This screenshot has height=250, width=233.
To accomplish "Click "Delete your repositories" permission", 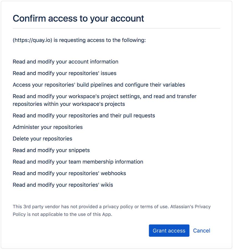I will [42, 139].
